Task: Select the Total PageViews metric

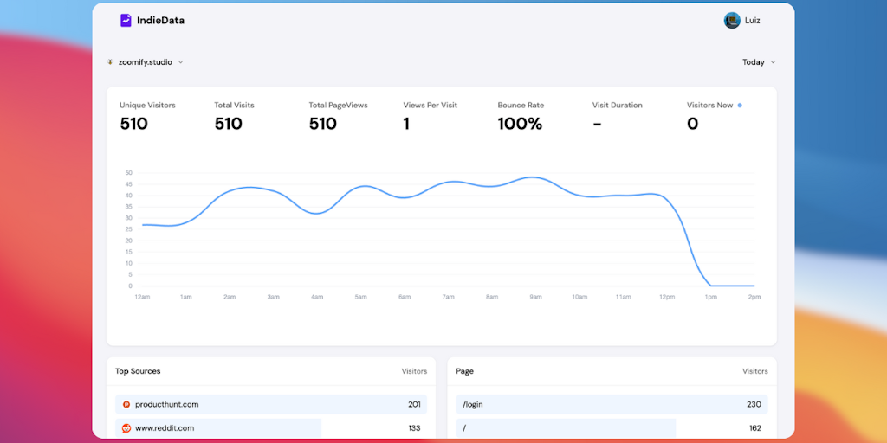Action: coord(339,117)
